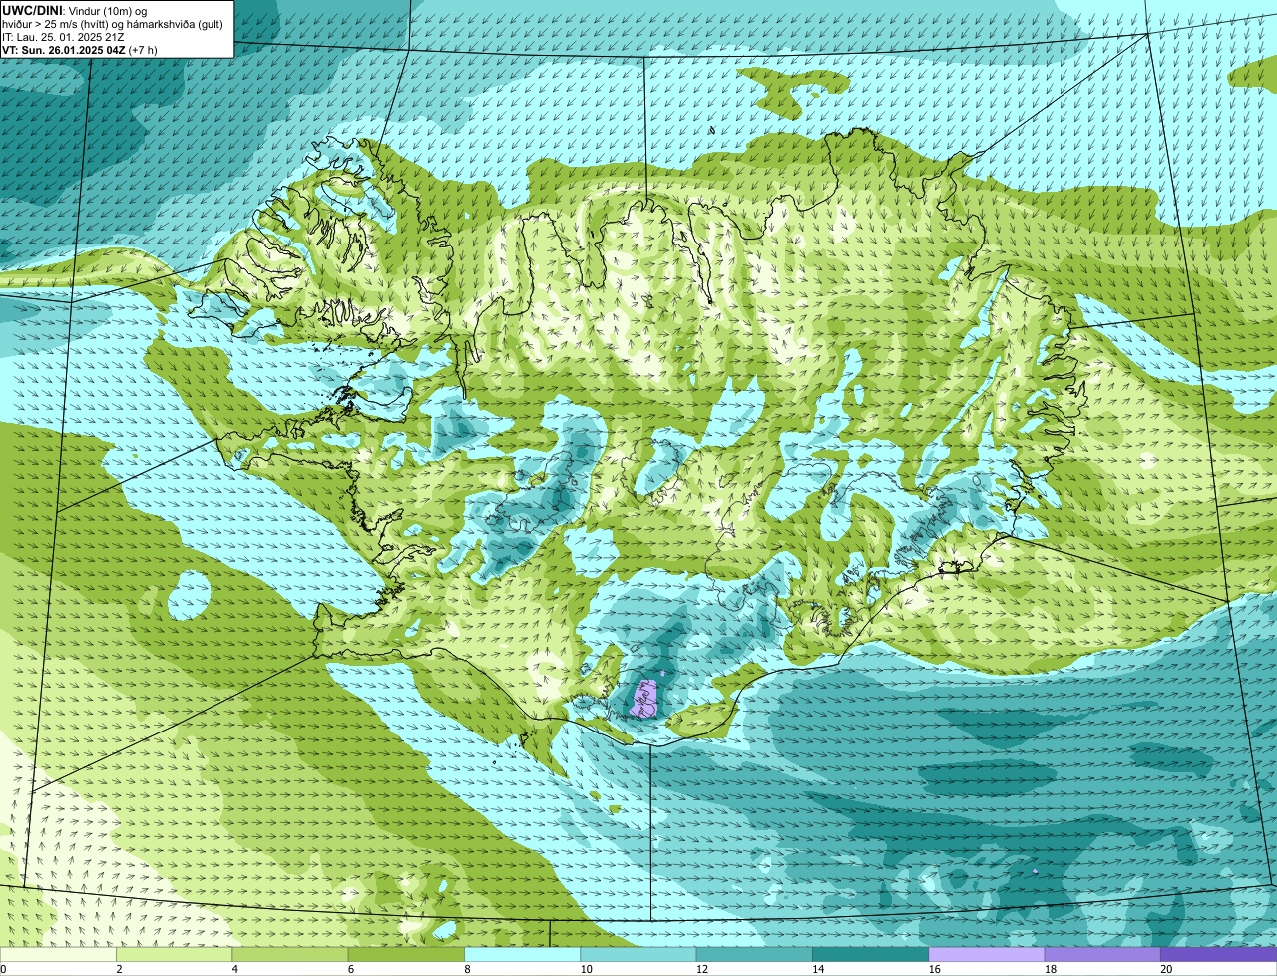Click the legend scale label "4"
Image resolution: width=1277 pixels, height=976 pixels.
pos(234,969)
